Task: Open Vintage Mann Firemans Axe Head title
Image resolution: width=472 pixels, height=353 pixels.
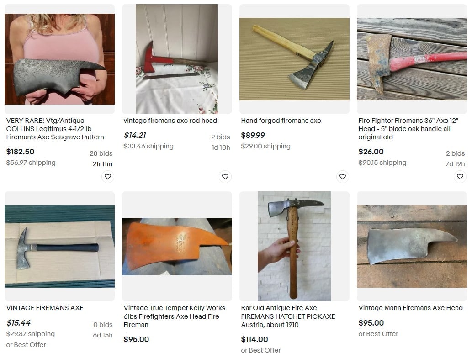Action: coord(410,308)
